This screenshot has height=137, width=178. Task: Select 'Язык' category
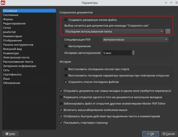(29, 78)
